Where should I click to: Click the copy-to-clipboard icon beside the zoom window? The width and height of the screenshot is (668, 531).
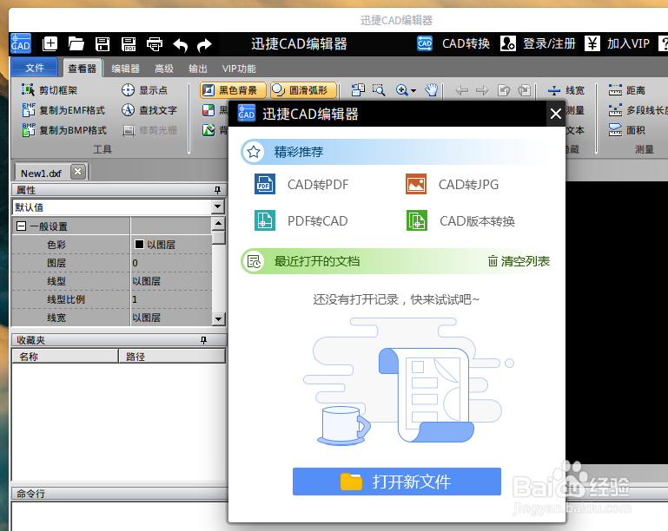pos(358,89)
